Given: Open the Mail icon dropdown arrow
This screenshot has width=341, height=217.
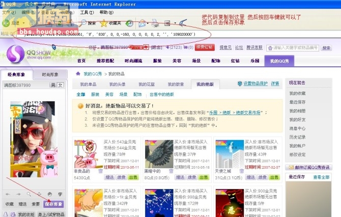Looking at the screenshot, I should click(148, 23).
